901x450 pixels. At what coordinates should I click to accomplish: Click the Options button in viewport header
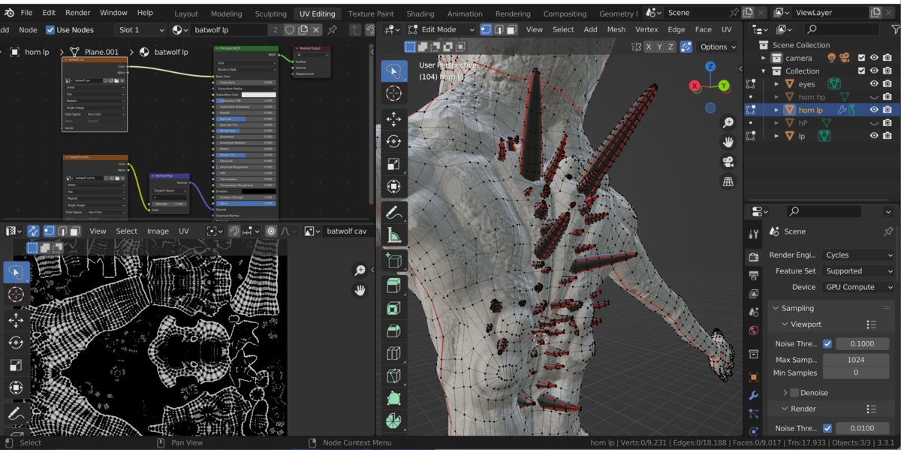[x=718, y=47]
